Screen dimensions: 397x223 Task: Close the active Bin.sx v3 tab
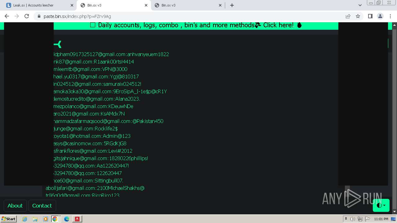pos(146,5)
